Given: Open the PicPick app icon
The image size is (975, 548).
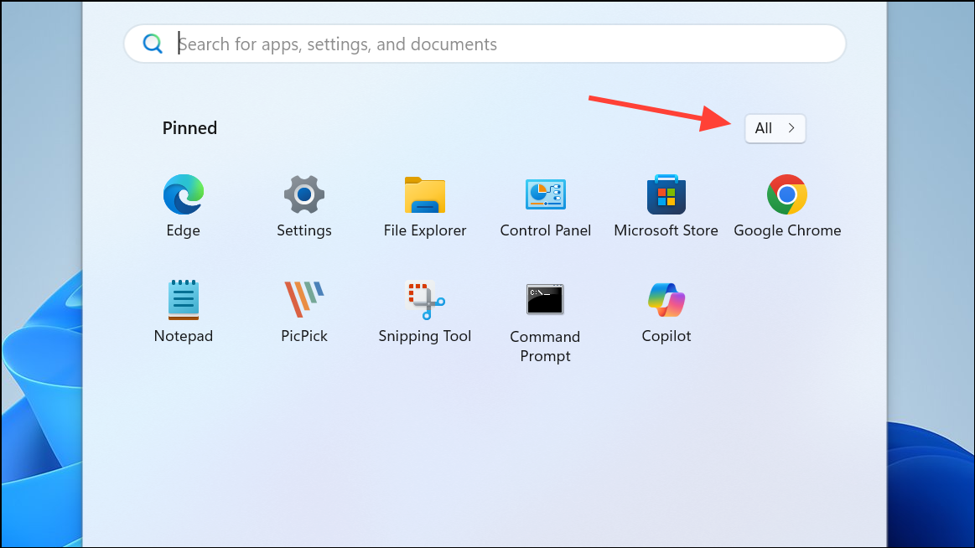Looking at the screenshot, I should pos(304,299).
